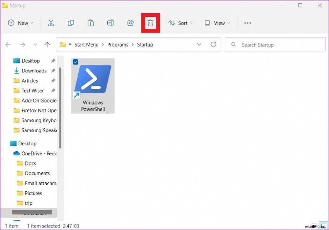This screenshot has width=329, height=230.
Task: Expand the address bar history dropdown
Action: [x=199, y=44]
